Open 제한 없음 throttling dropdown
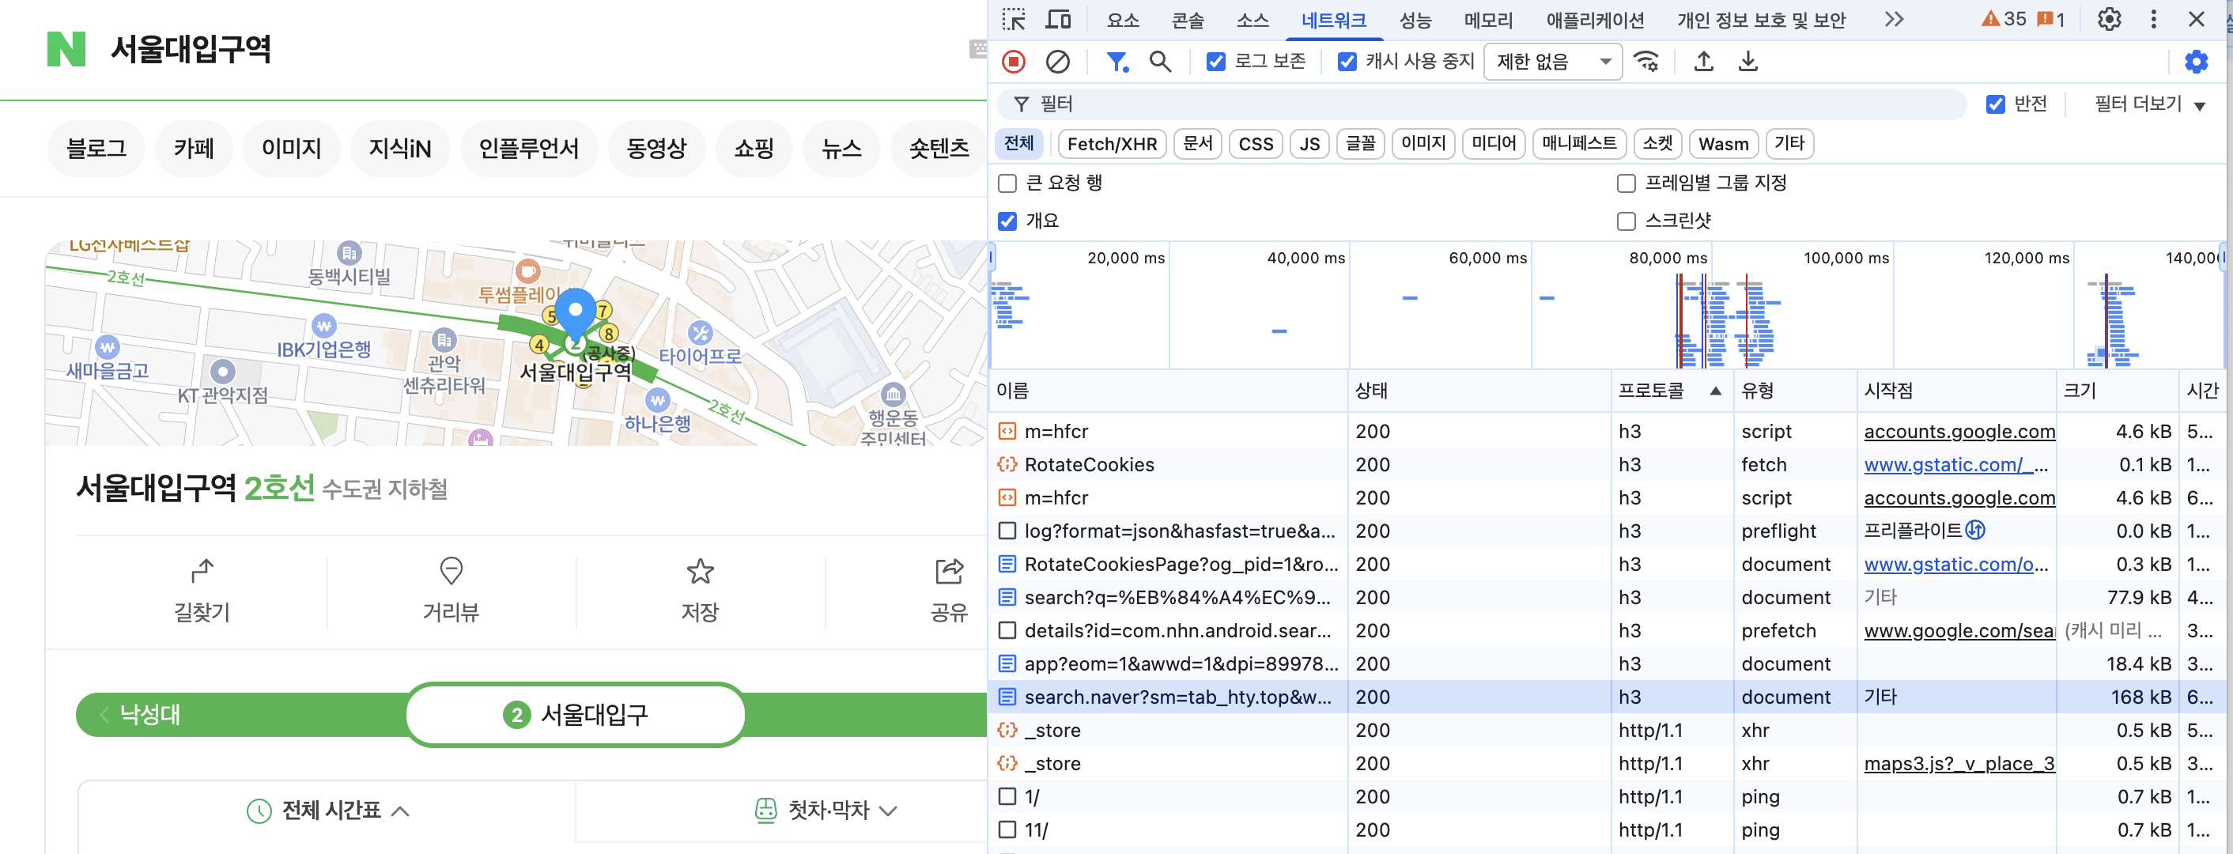The height and width of the screenshot is (854, 2233). pyautogui.click(x=1551, y=62)
